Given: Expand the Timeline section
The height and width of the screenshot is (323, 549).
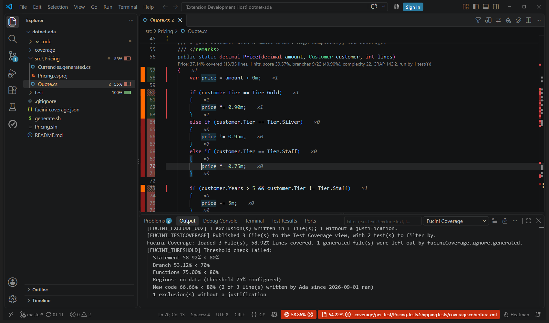Looking at the screenshot, I should 79,300.
